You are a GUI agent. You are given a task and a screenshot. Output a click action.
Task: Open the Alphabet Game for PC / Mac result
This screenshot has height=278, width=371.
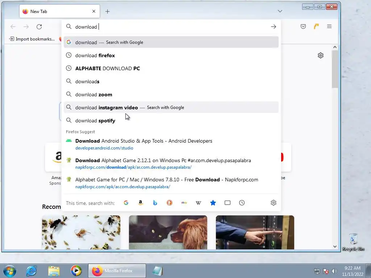[171, 183]
